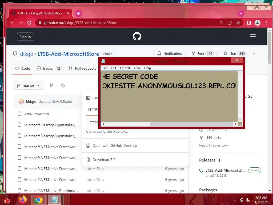Open the master branch dropdown
The image size is (273, 205).
click(28, 85)
